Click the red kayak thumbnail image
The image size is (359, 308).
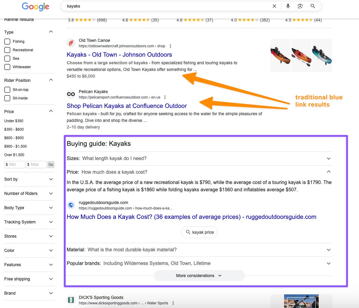301,55
